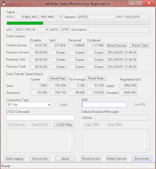156x169 pixels.
Task: Click the Reset Session button
Action: point(117,46)
